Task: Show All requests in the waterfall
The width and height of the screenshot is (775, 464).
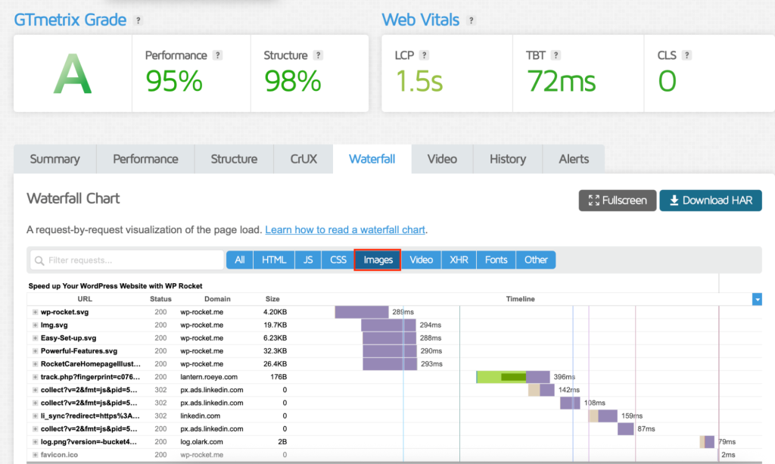Action: coord(240,260)
